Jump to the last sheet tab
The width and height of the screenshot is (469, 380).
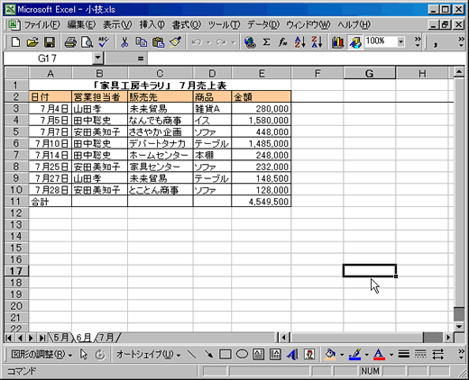42,338
